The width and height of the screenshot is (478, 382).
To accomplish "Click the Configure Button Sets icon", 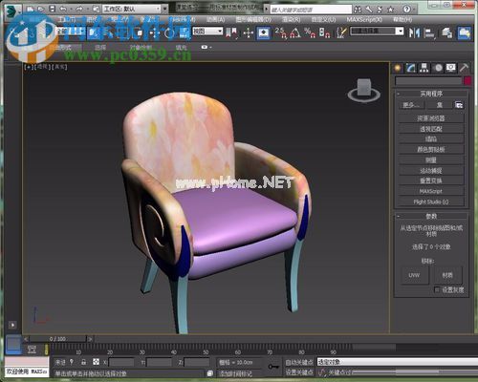I will pos(459,105).
